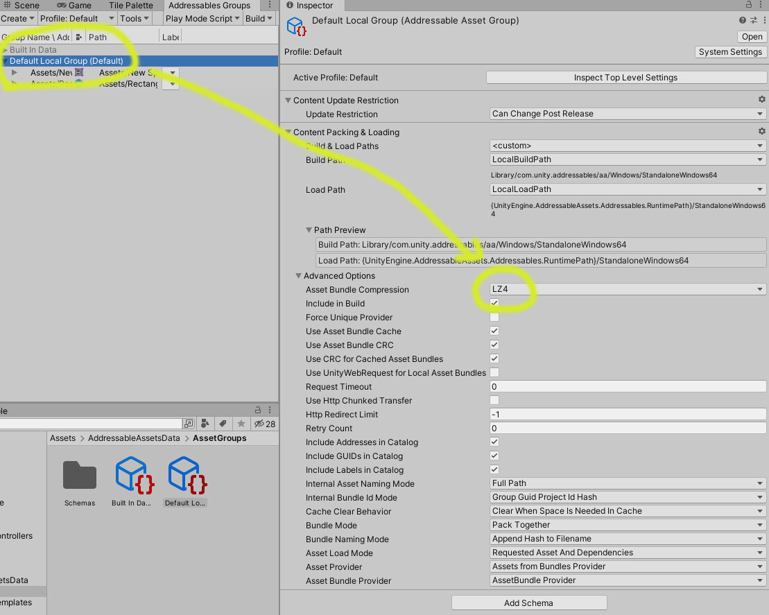Open AssetBundle Provider dropdown
The image size is (769, 615).
(x=628, y=580)
